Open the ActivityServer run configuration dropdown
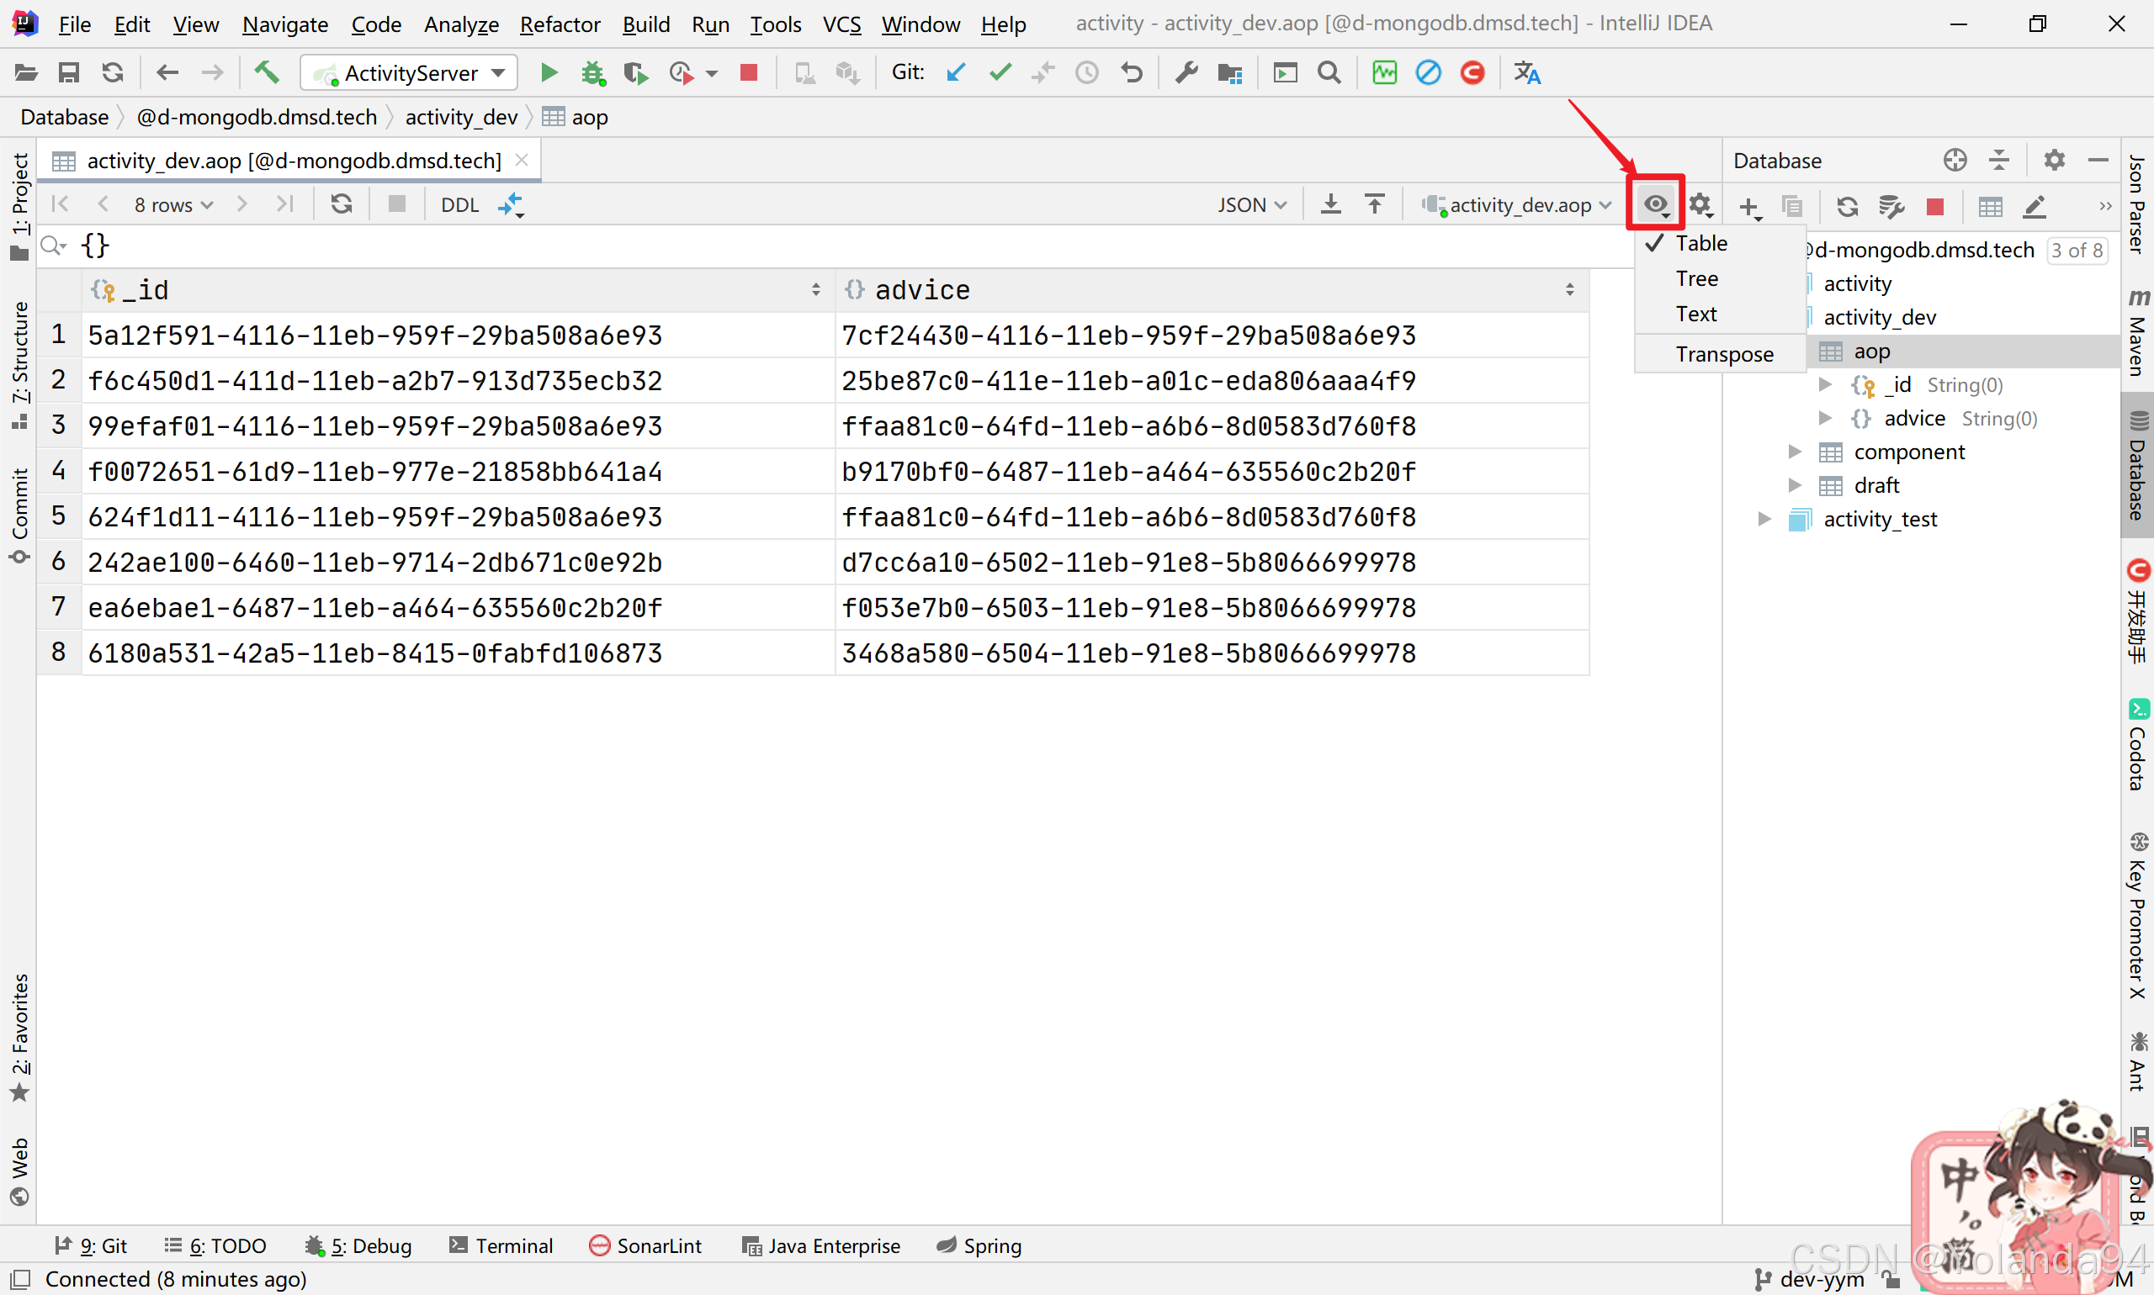 (x=409, y=72)
